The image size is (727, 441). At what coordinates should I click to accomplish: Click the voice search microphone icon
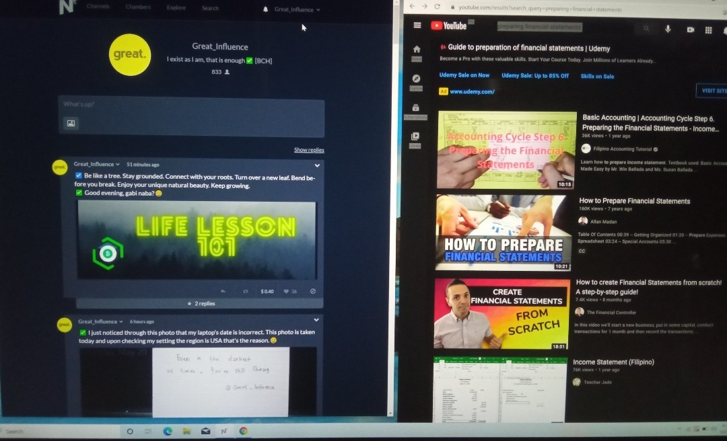[668, 29]
